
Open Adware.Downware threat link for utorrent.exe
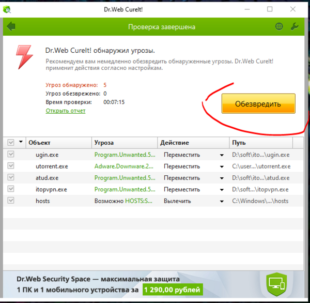[x=124, y=166]
